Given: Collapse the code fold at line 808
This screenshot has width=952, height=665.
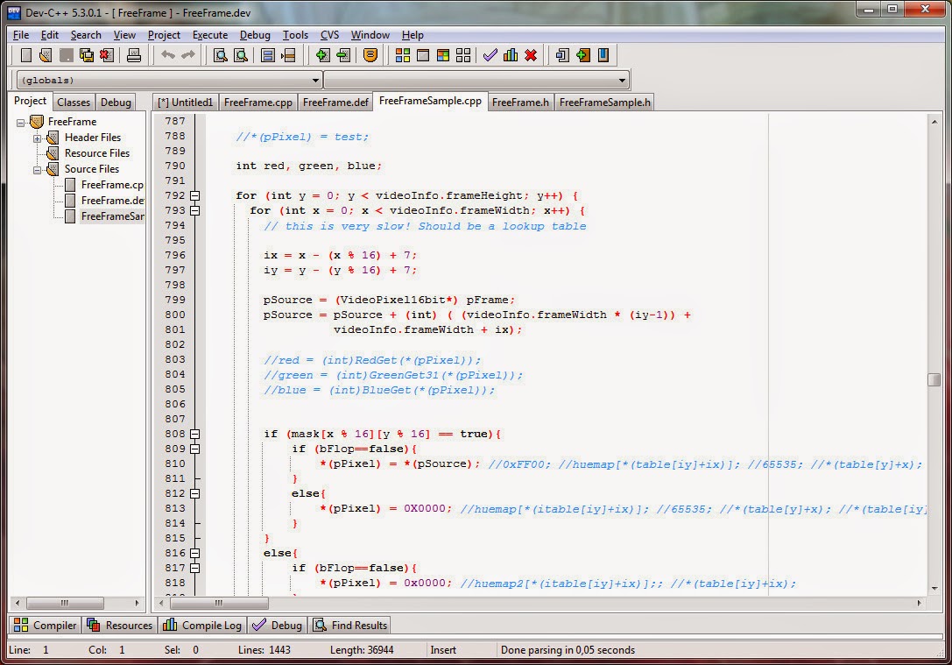Looking at the screenshot, I should pyautogui.click(x=194, y=433).
